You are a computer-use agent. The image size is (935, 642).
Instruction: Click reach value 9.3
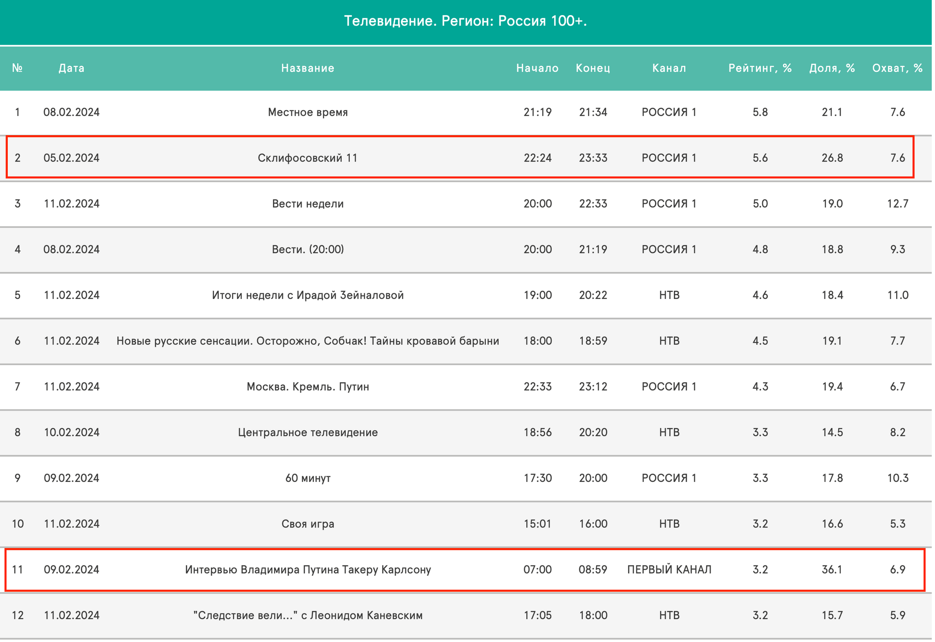click(x=898, y=249)
